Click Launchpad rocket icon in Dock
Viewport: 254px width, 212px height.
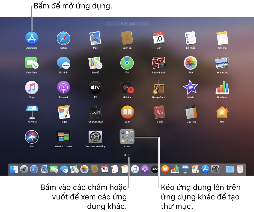[x=24, y=169]
